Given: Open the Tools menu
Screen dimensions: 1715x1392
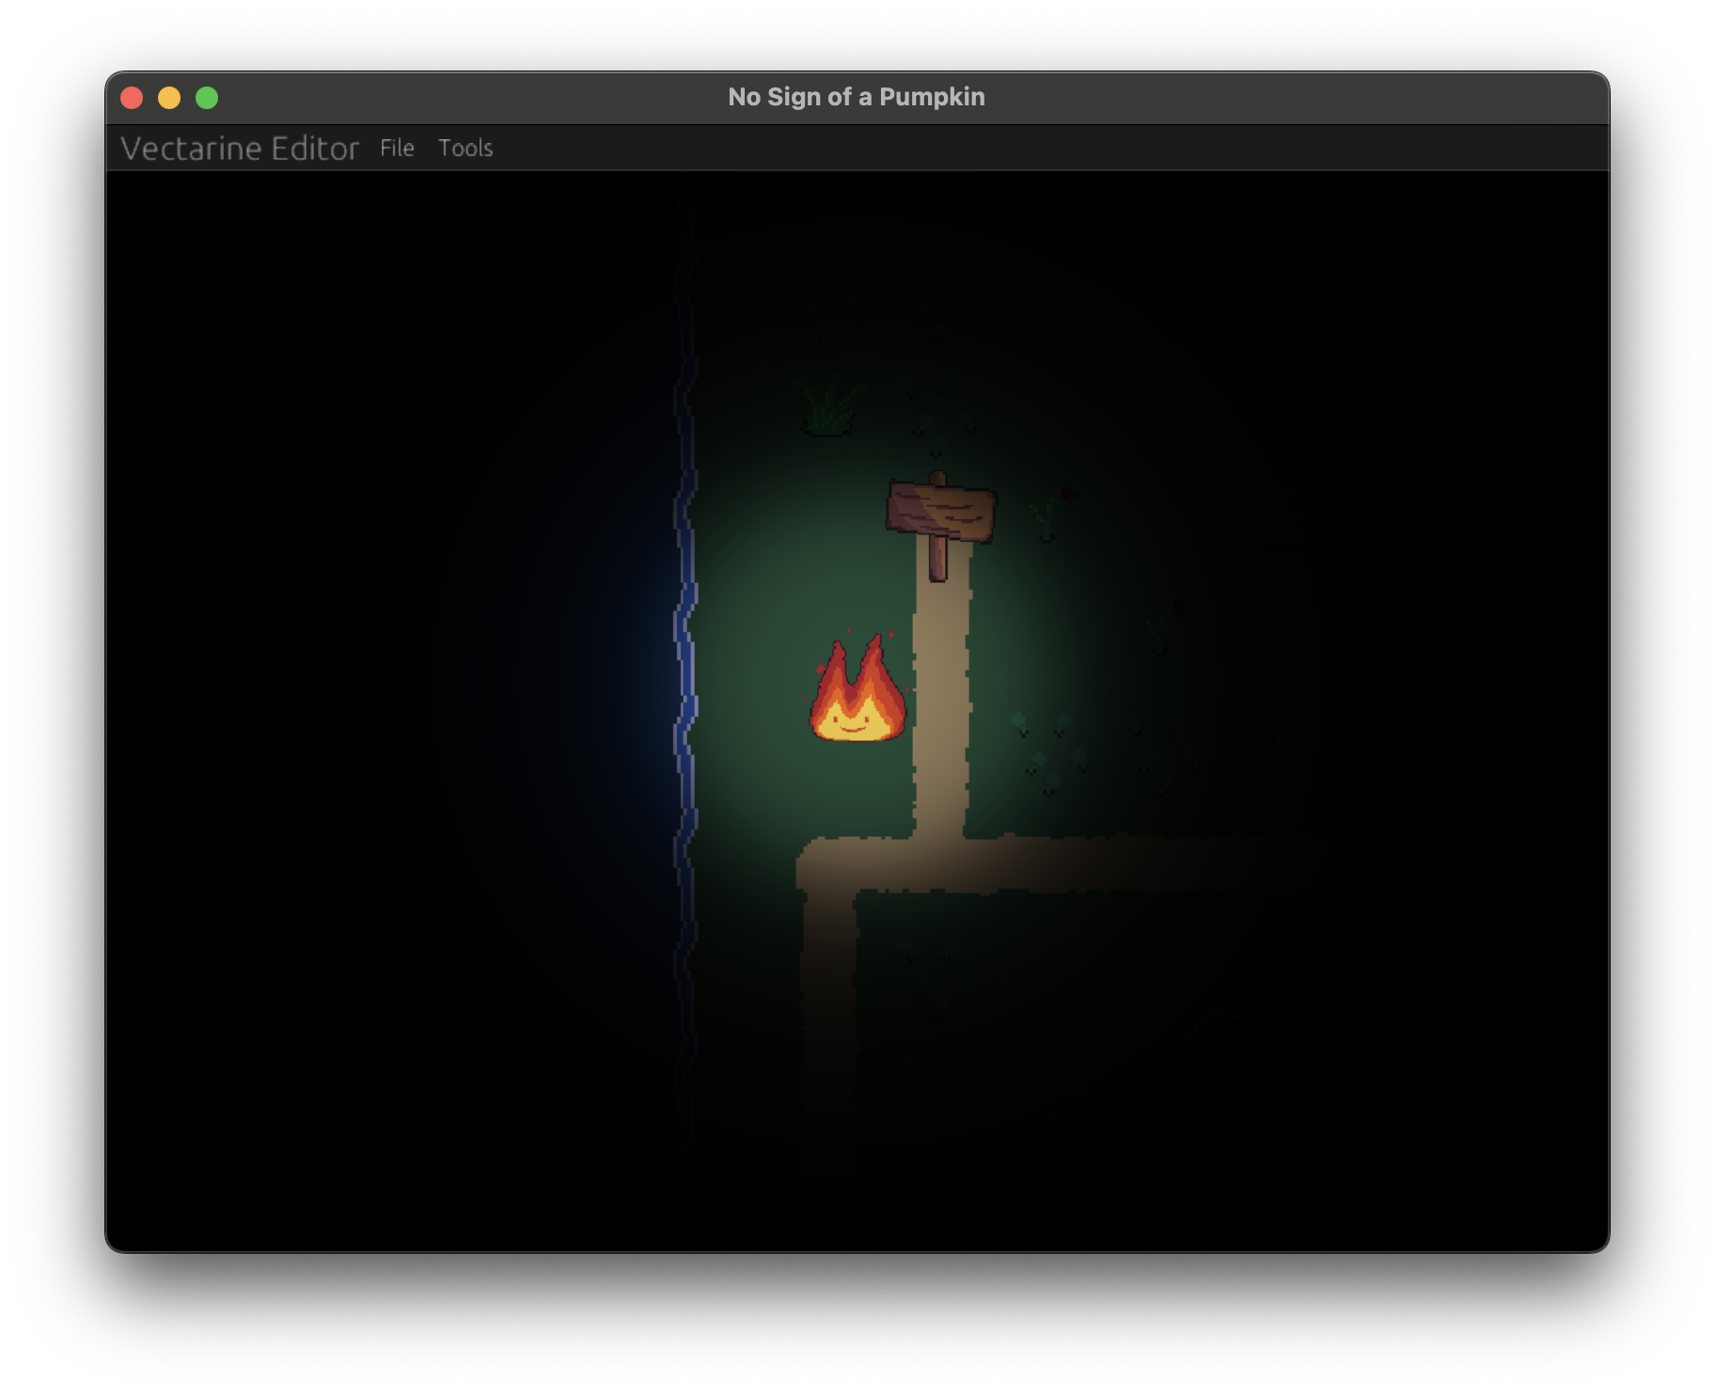Looking at the screenshot, I should pyautogui.click(x=465, y=148).
